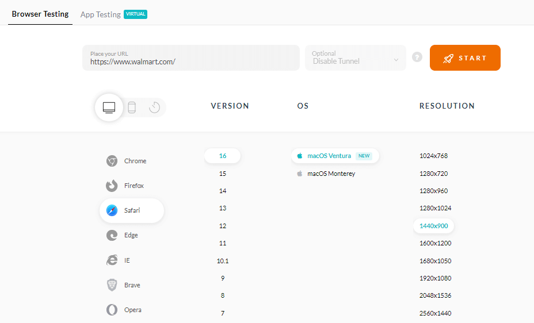Choose macOS Ventura operating system
The width and height of the screenshot is (534, 323).
tap(329, 156)
